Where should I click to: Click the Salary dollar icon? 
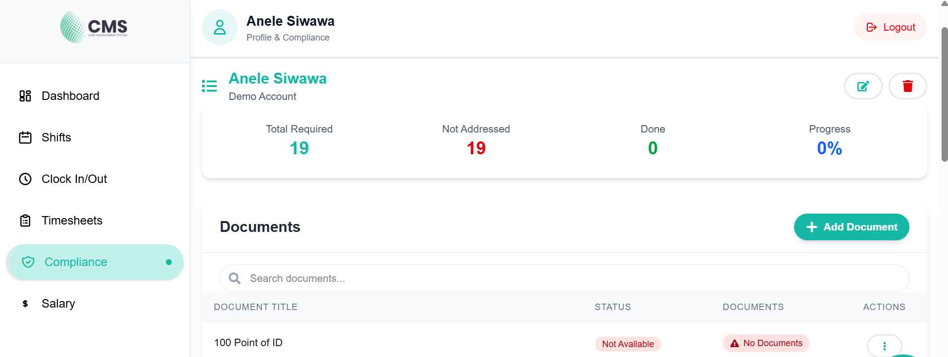[x=25, y=304]
